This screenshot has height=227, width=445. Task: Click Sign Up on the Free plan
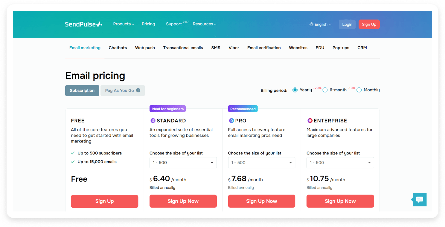pos(105,201)
